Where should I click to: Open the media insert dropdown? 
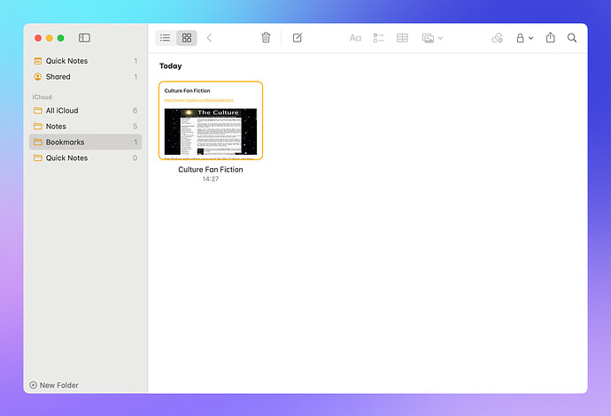coord(432,38)
